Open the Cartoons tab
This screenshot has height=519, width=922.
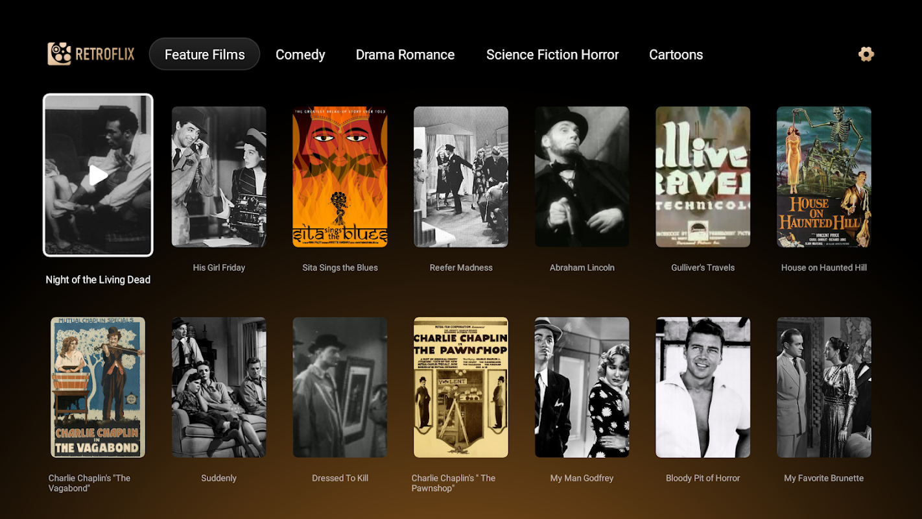pyautogui.click(x=676, y=54)
